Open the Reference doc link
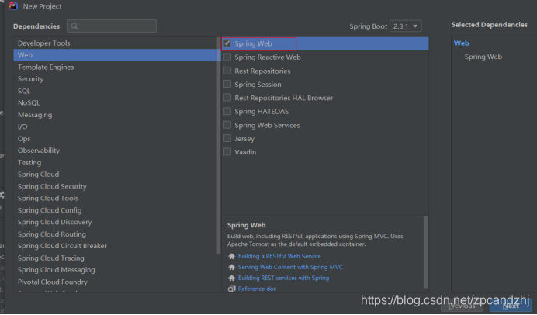 (257, 289)
